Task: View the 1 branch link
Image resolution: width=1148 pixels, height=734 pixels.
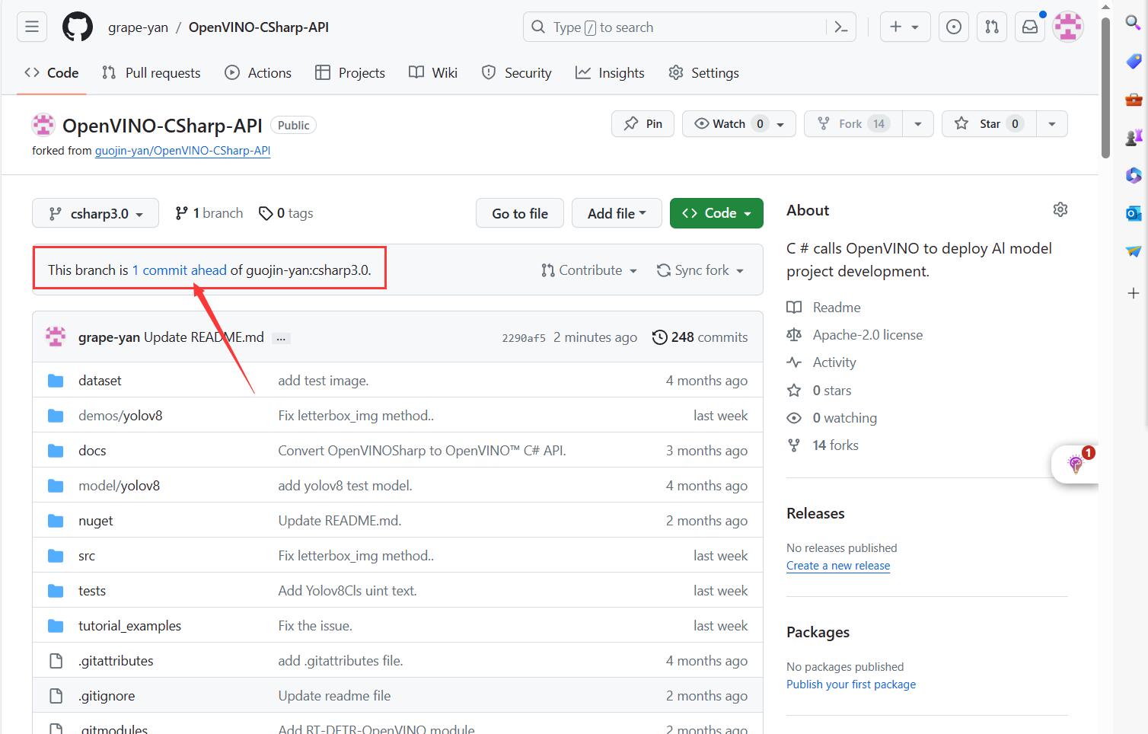Action: pos(209,213)
